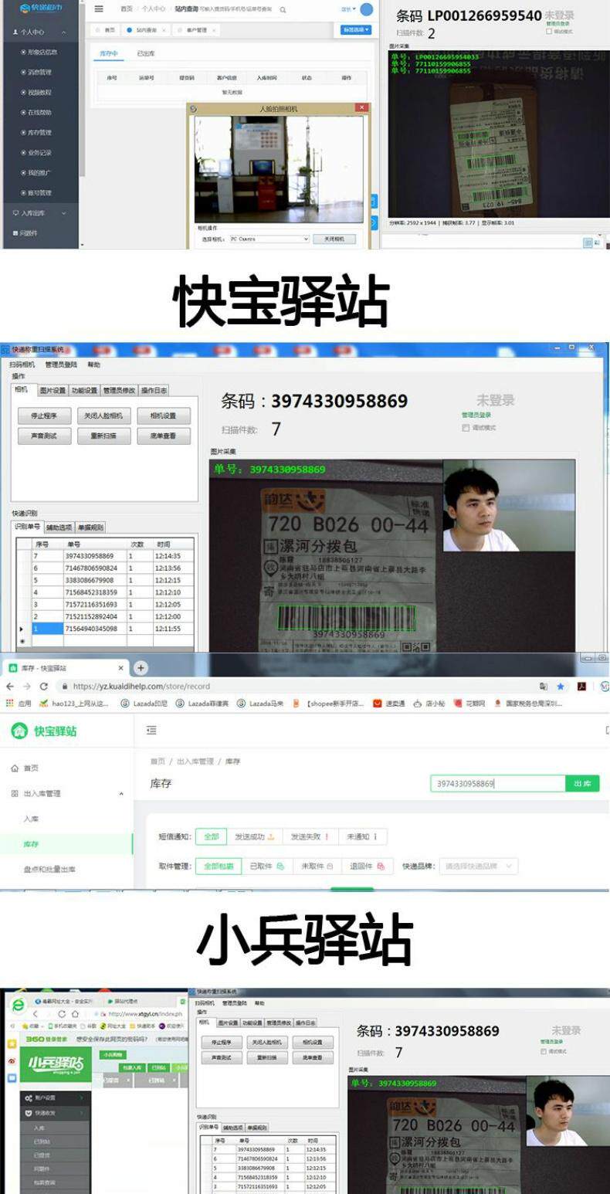The image size is (610, 1194).
Task: Click the translate icon in Chrome address bar
Action: tap(544, 686)
